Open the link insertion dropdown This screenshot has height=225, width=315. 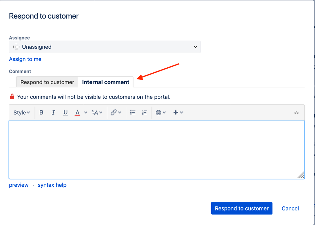(x=116, y=113)
